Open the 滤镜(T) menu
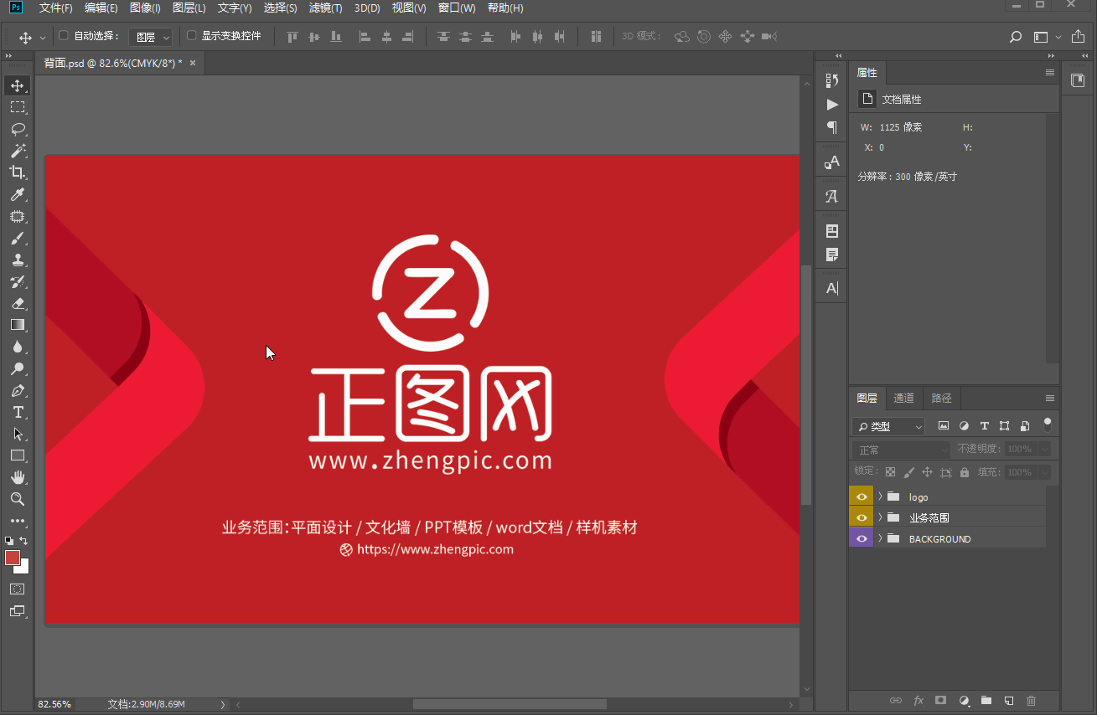This screenshot has height=715, width=1097. click(325, 8)
